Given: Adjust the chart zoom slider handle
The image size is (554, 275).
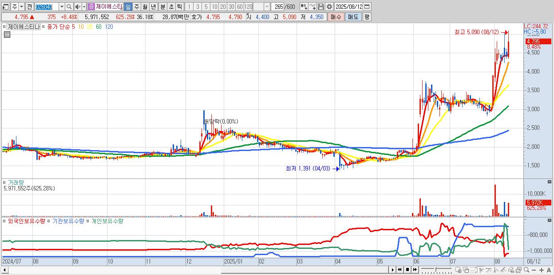Looking at the screenshot, I should (435, 269).
